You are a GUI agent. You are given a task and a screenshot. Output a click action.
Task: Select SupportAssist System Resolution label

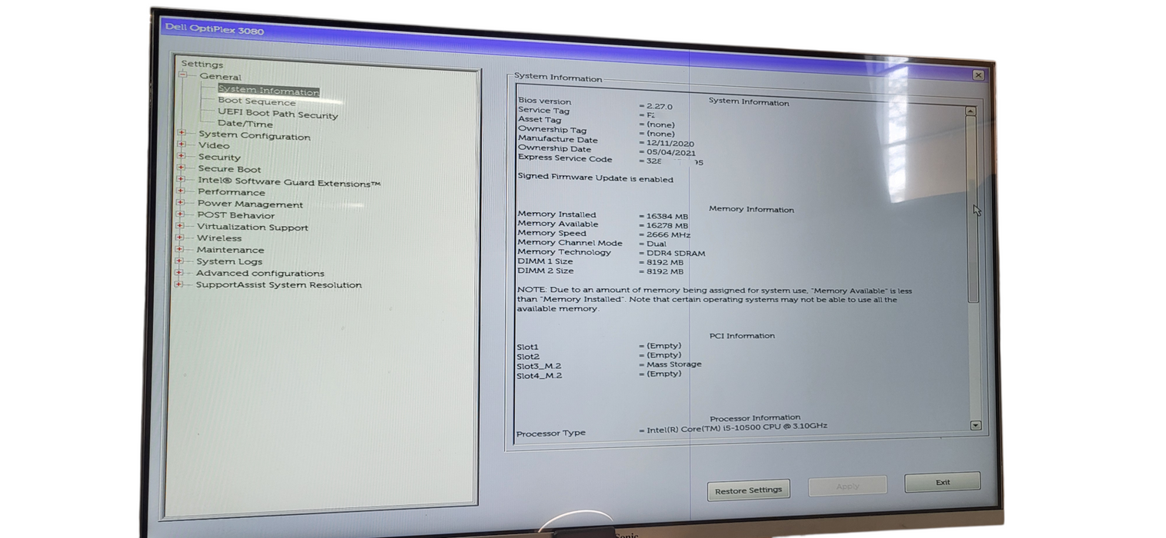279,284
